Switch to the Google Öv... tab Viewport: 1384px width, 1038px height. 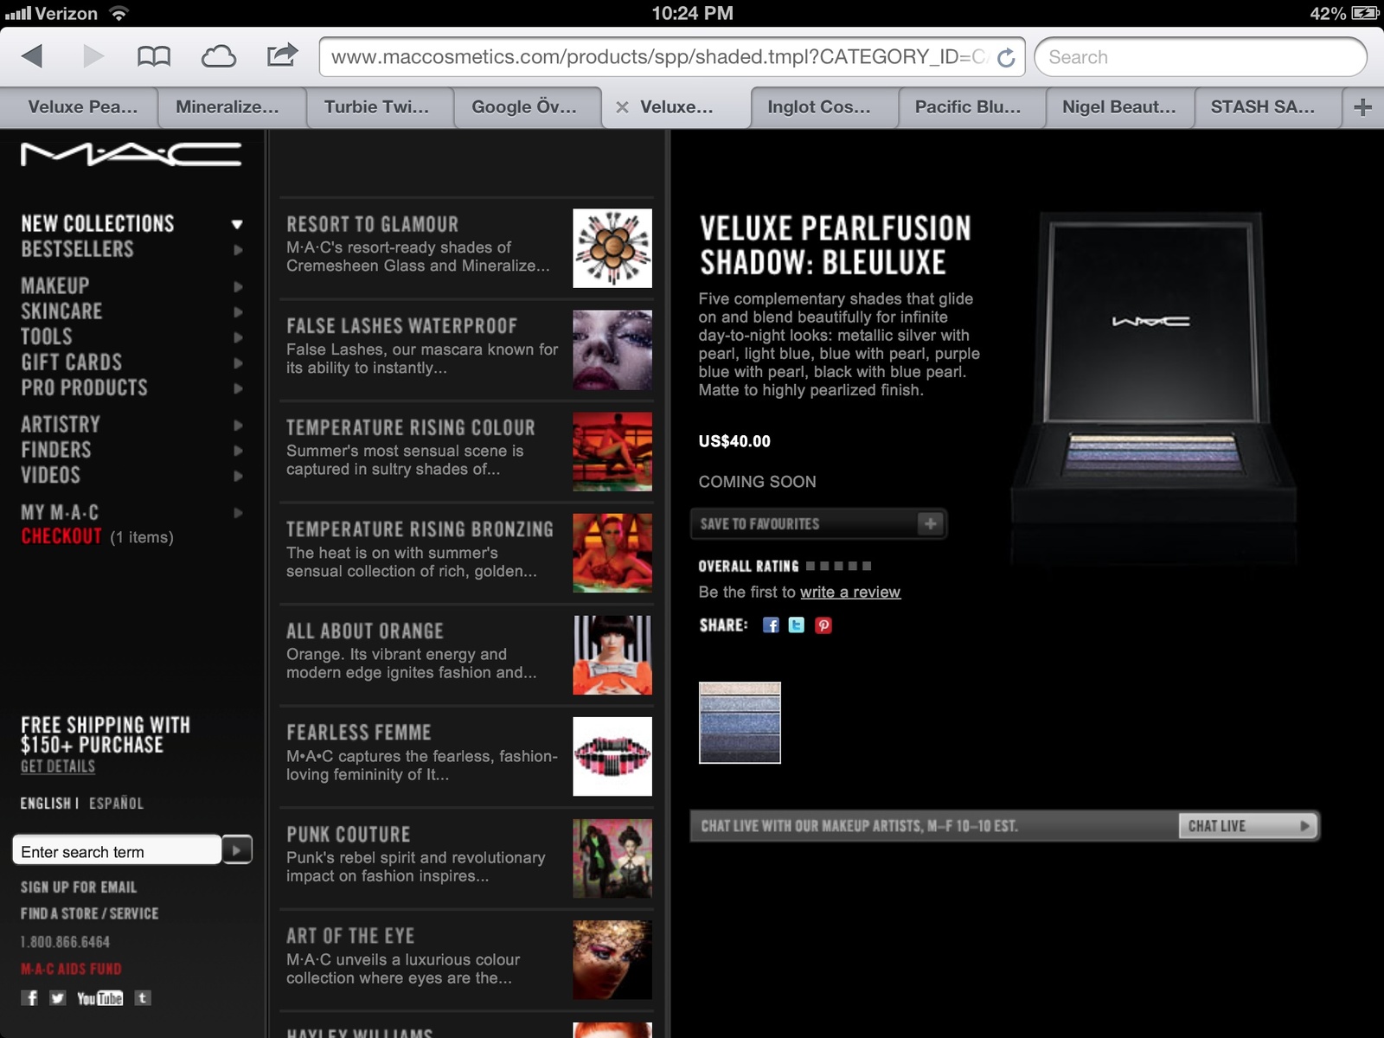pos(528,107)
